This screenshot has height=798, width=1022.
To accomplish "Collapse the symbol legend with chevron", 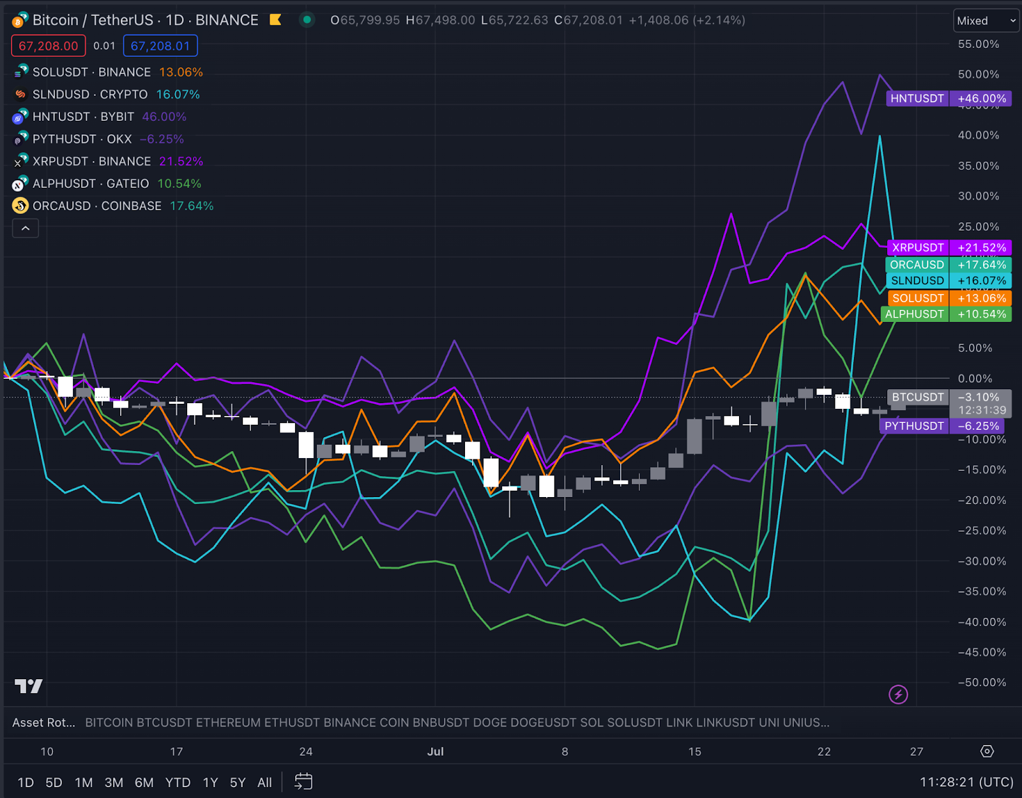I will click(26, 228).
